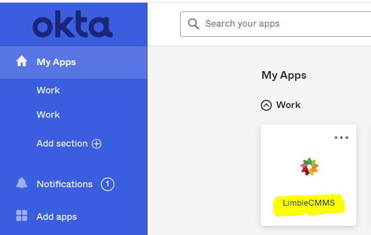Screen dimensions: 371x235
Task: Click the plus circle icon for Add section
Action: click(x=97, y=144)
